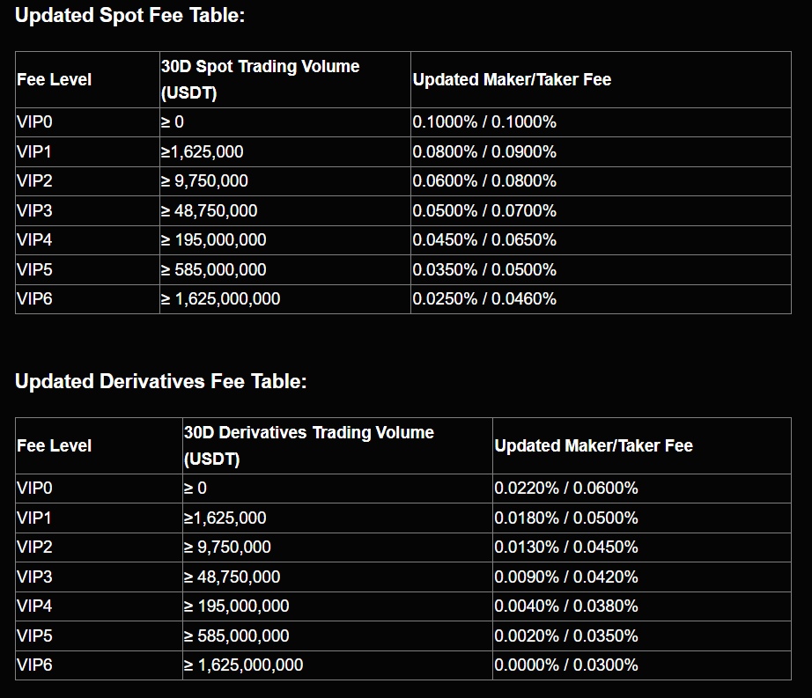
Task: Click the 0.1000% / 0.1000% fee cell
Action: (x=484, y=122)
